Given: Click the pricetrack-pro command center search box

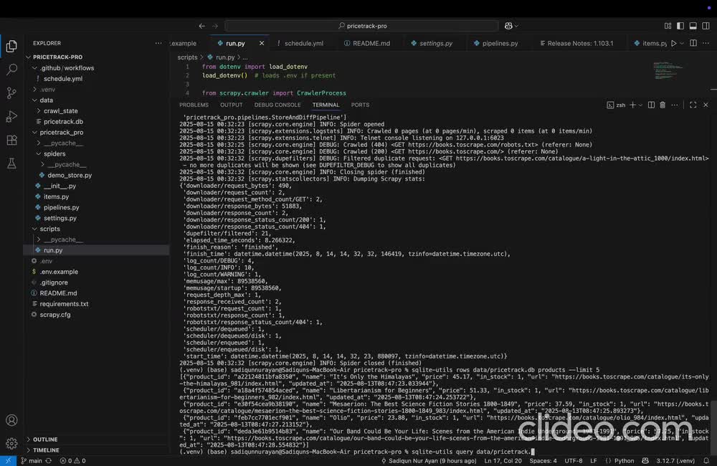Looking at the screenshot, I should pos(361,26).
